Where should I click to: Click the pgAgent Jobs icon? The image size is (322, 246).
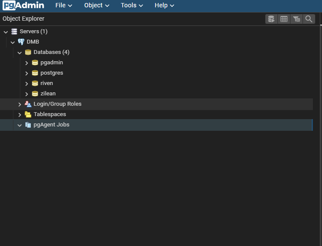tap(28, 125)
